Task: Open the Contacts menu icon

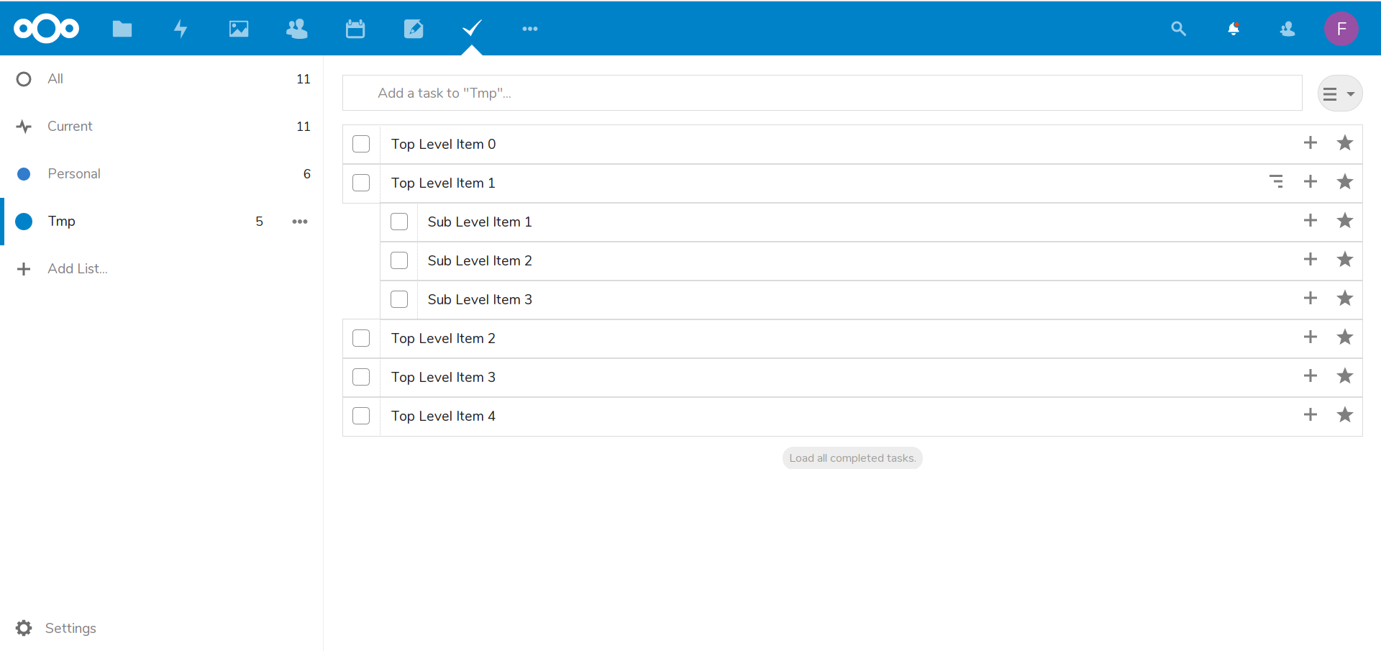Action: 1287,29
